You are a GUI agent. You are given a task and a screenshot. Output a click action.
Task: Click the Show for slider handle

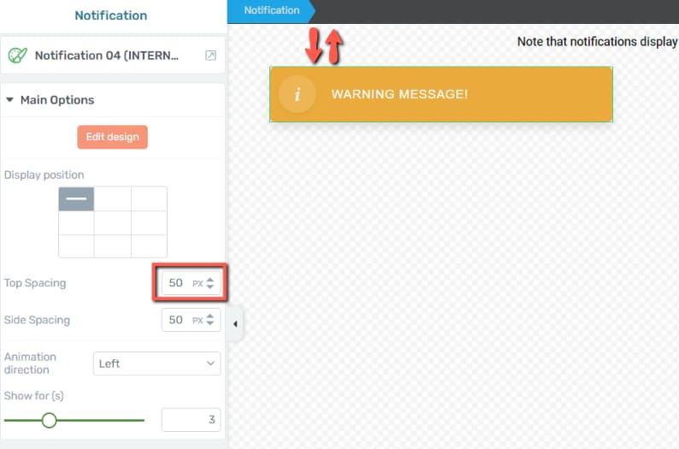click(x=49, y=420)
